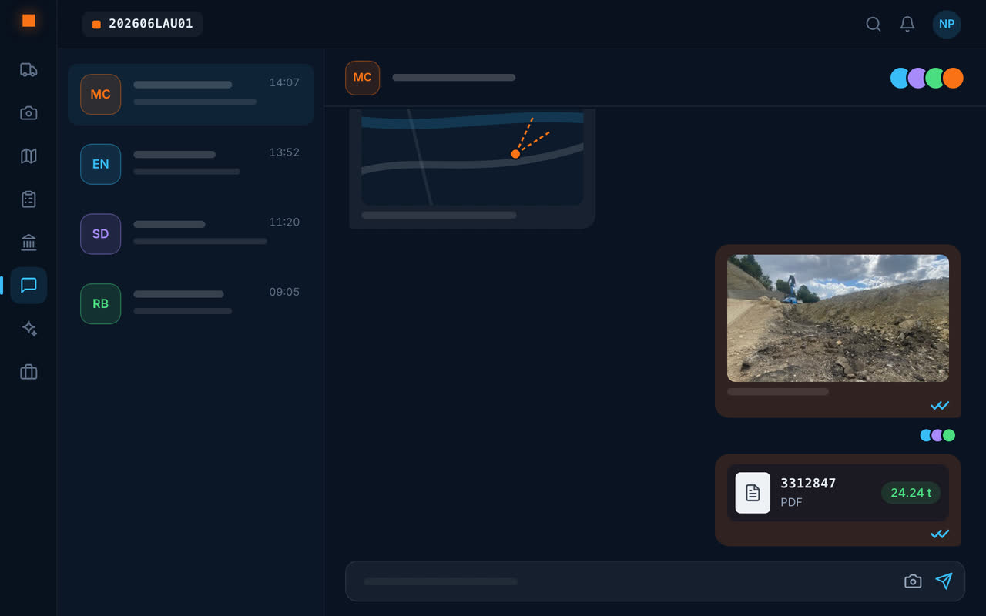Show chat participants from header avatar group

click(927, 78)
